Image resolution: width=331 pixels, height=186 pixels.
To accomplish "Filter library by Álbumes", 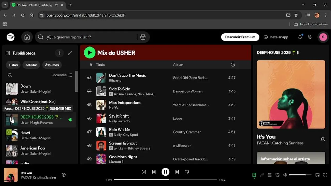I will pyautogui.click(x=52, y=65).
